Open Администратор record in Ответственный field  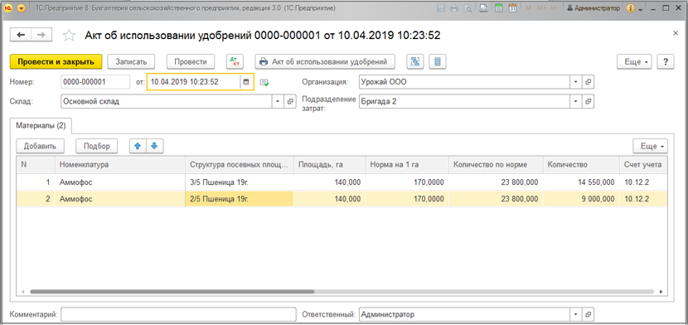pos(588,314)
